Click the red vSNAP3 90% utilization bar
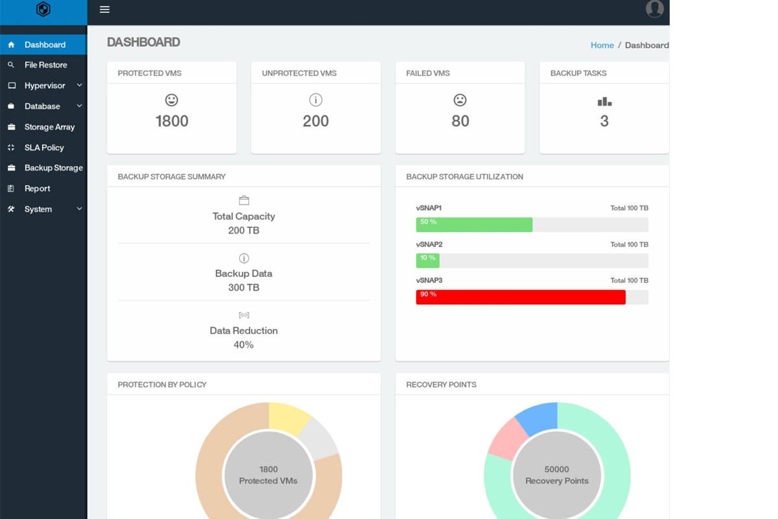Viewport: 778px width, 519px height. pyautogui.click(x=521, y=297)
